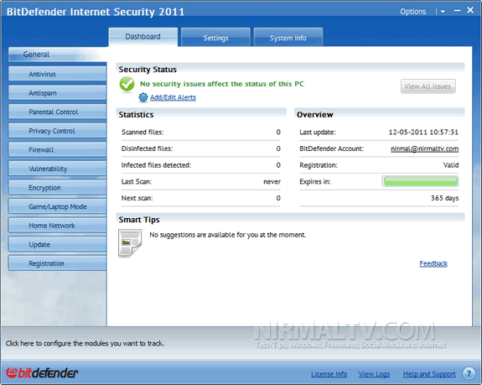Click the nirmal@nirmaltv.com account link
Image resolution: width=482 pixels, height=385 pixels.
point(424,148)
